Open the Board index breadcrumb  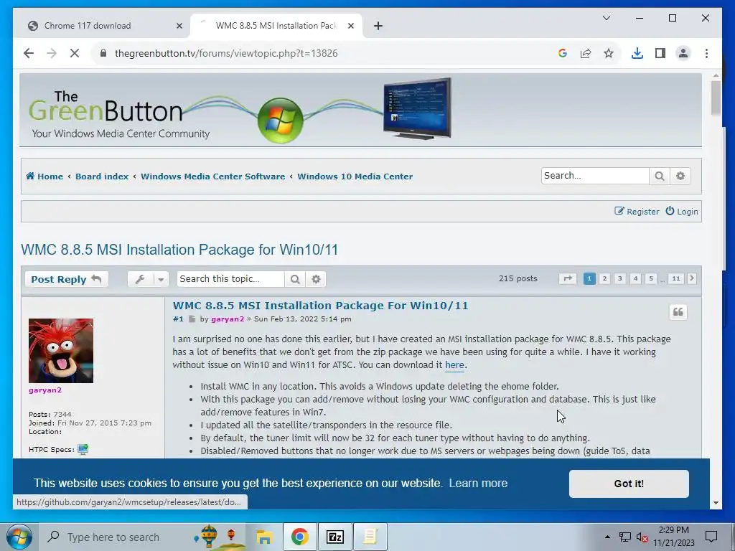click(x=102, y=176)
